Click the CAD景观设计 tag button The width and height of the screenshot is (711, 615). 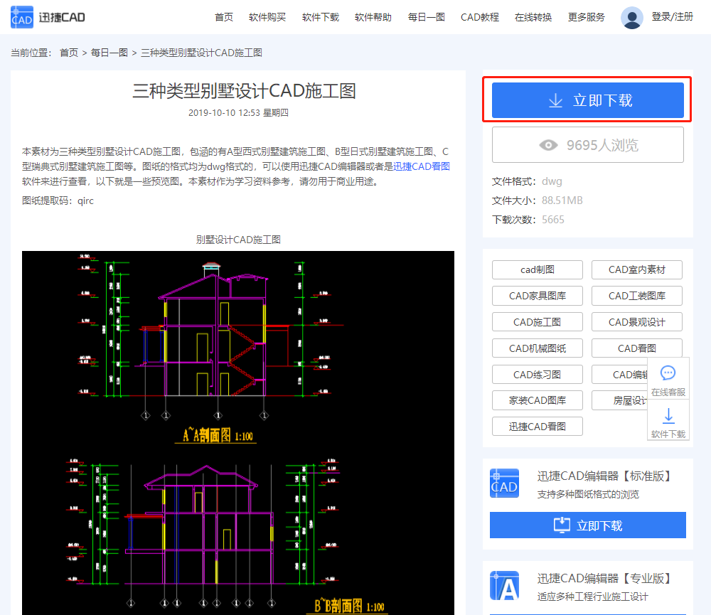pos(636,321)
